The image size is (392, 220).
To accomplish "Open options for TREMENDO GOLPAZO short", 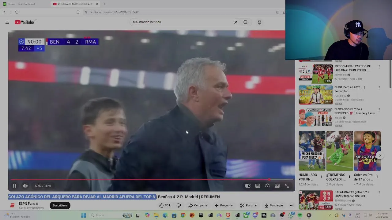I will click(349, 176).
